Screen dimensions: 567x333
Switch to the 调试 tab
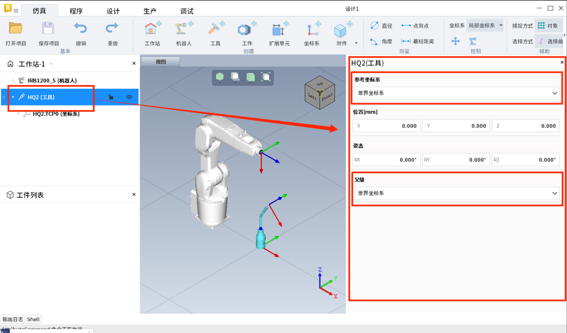click(x=187, y=11)
